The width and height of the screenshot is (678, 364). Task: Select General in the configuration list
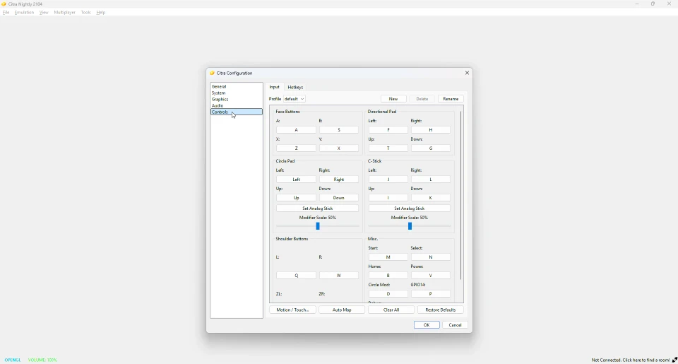tap(237, 86)
